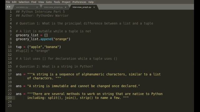Click unsaved dot on interview_prep4.py tab
Viewport: 200px width, 112px height.
(x=66, y=7)
